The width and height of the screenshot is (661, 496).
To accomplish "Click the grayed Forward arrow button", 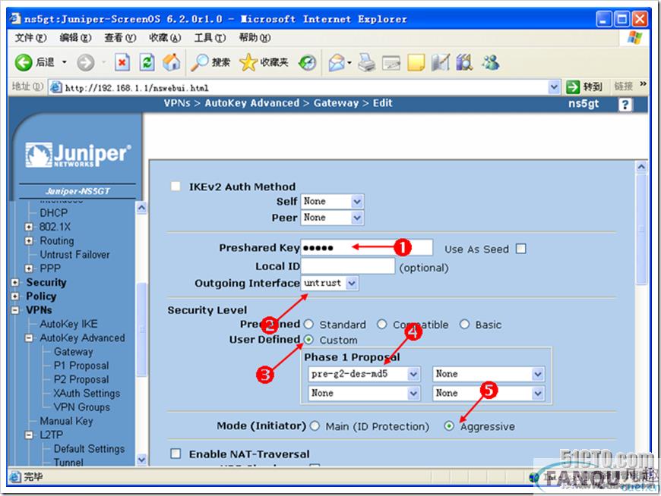I will 86,63.
